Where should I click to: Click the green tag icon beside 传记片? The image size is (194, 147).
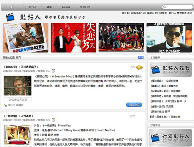pyautogui.click(x=5, y=105)
